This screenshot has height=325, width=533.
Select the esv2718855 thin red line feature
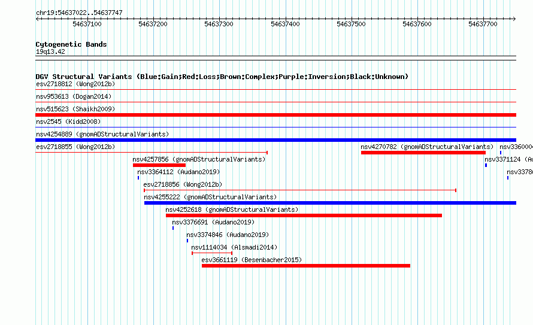tap(152, 153)
